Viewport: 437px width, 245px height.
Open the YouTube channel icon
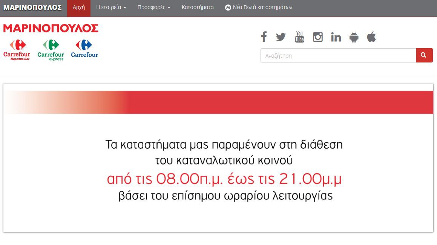pos(299,37)
